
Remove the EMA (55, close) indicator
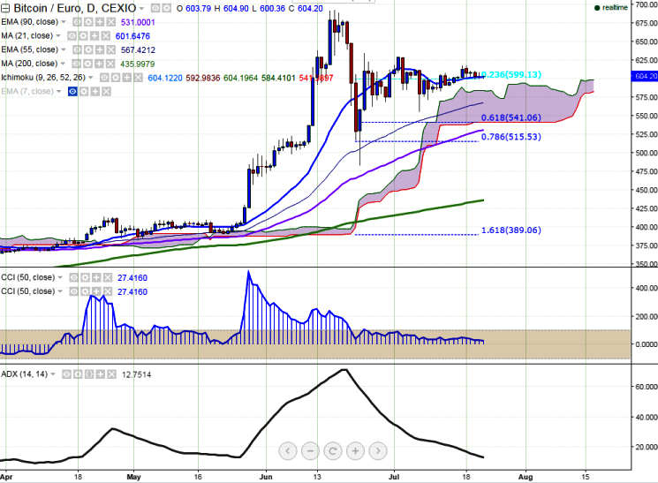(110, 50)
